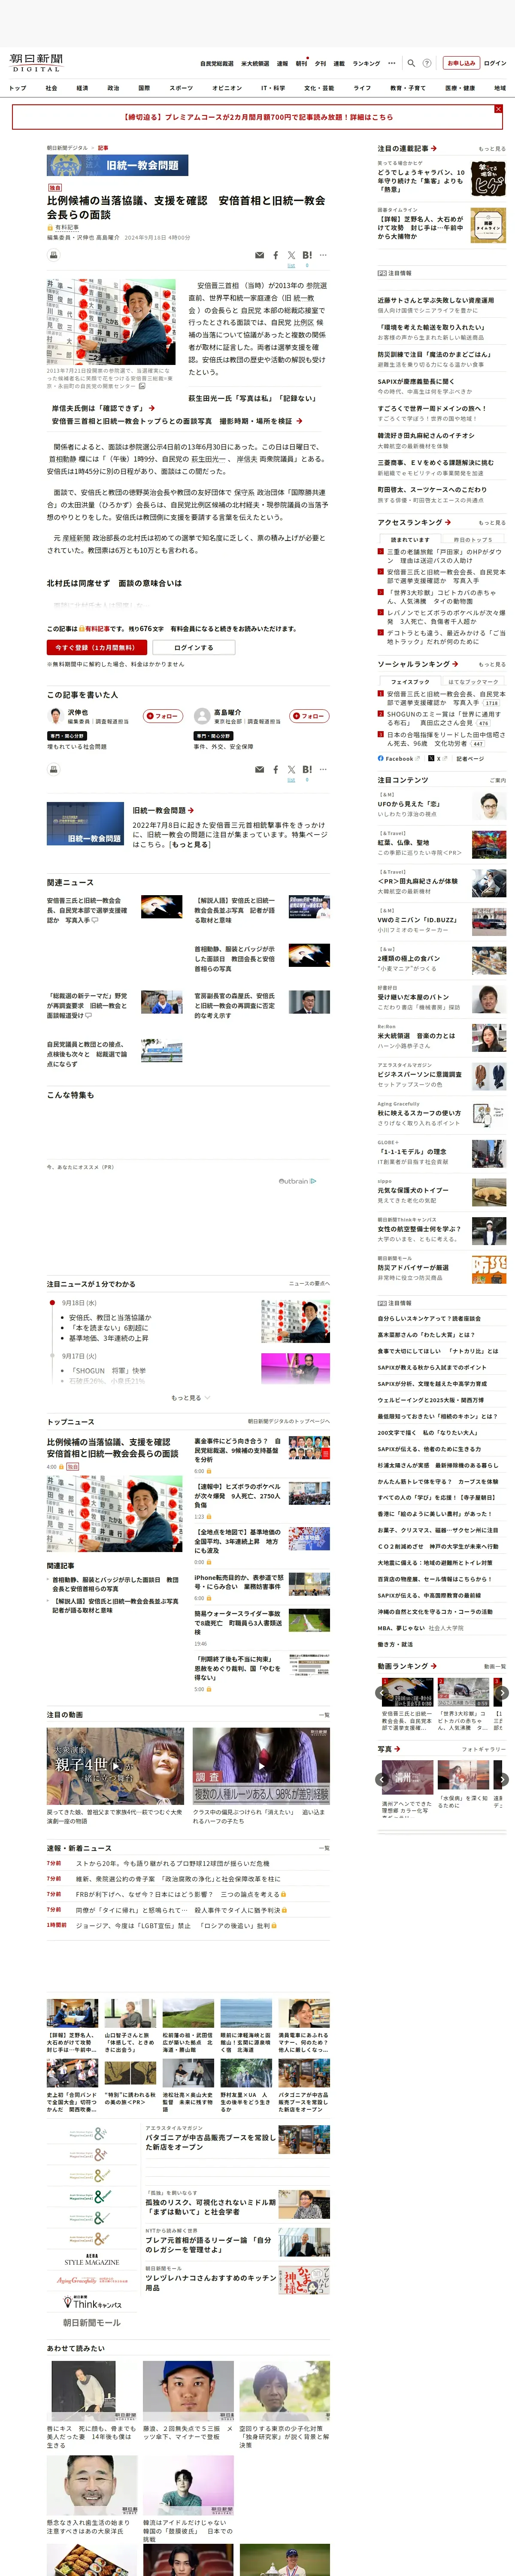Open 経済 section in navigation bar
The width and height of the screenshot is (515, 2576).
click(82, 88)
